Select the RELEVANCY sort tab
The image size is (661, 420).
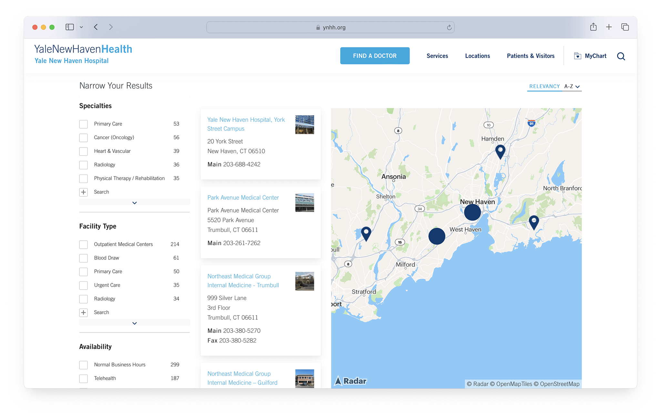(x=544, y=86)
